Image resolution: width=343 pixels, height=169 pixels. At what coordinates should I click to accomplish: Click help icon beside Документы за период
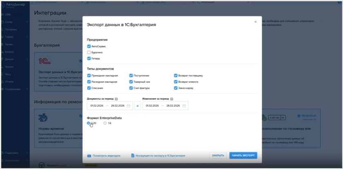[x=116, y=99]
